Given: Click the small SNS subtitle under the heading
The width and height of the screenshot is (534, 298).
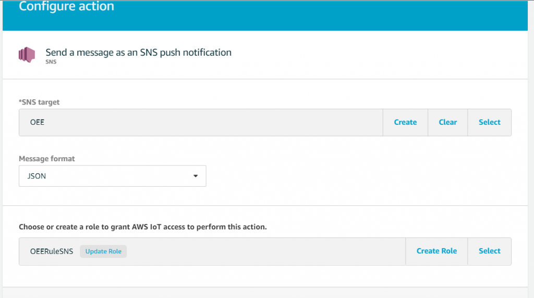Looking at the screenshot, I should 51,62.
